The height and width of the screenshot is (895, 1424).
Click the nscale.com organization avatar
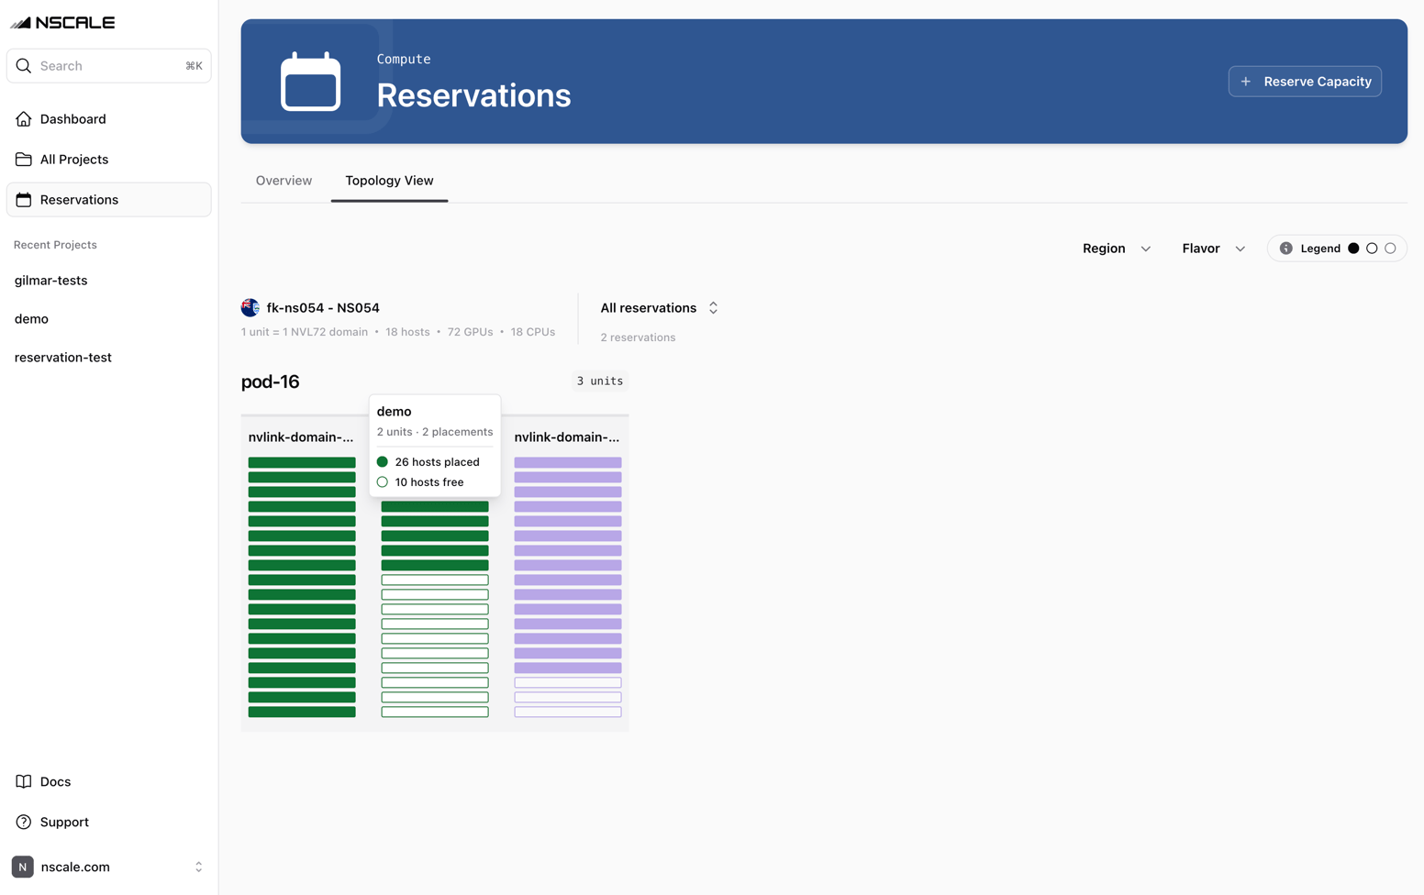(x=23, y=867)
